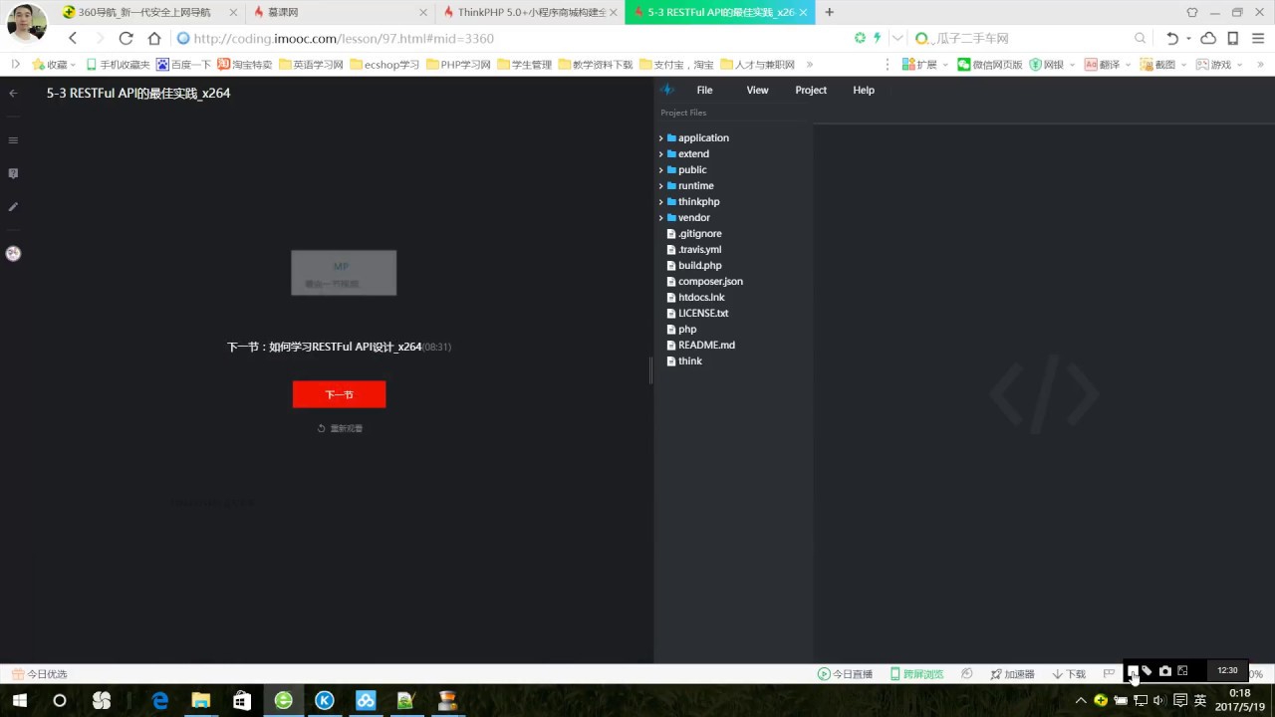Click 加速器 in the status bar
Image resolution: width=1275 pixels, height=717 pixels.
click(1012, 674)
